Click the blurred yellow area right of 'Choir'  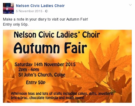coord(116,35)
